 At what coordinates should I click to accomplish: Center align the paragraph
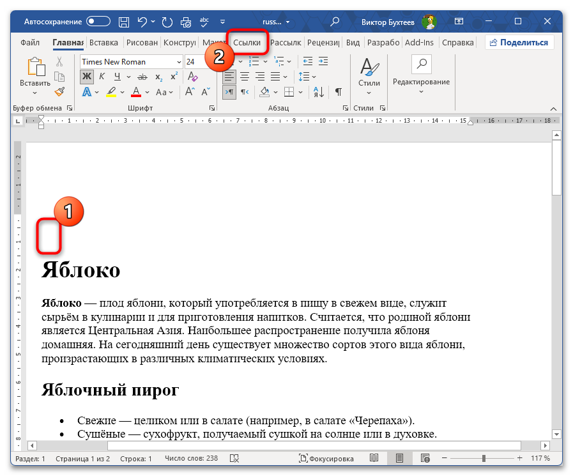click(245, 77)
